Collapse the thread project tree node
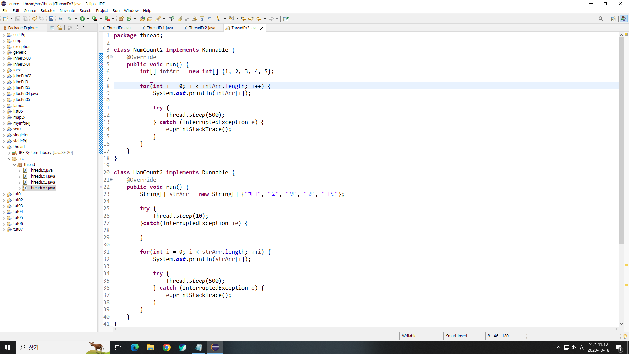Viewport: 629px width, 354px height. coord(4,147)
